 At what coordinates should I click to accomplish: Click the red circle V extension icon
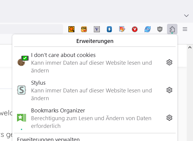pos(135,29)
